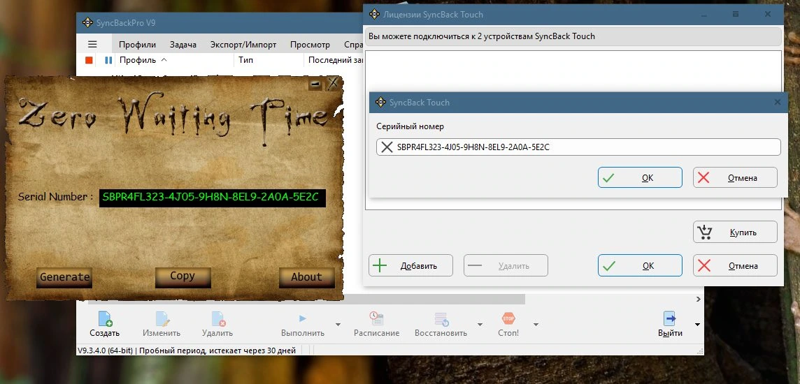Click the green serial number text in Zero Waiting Time

point(211,198)
